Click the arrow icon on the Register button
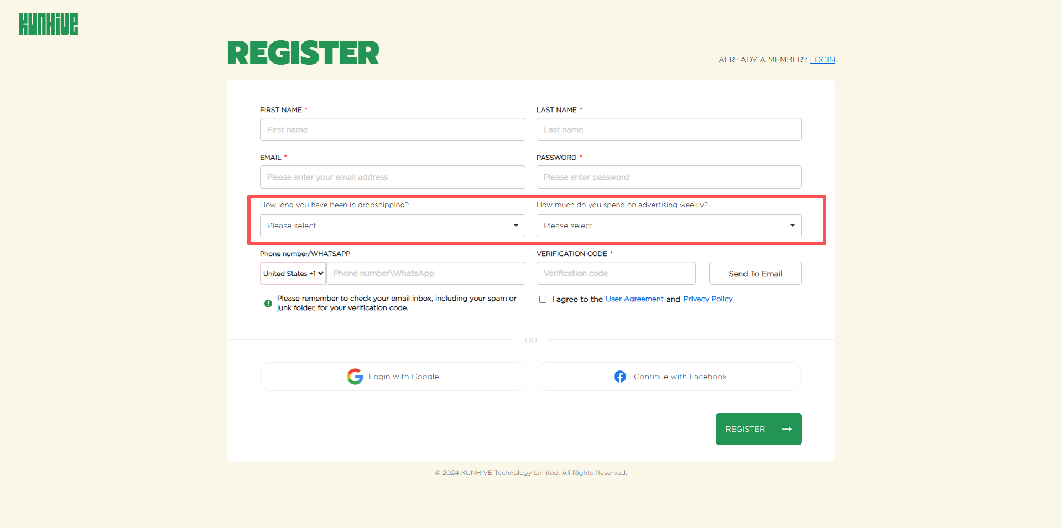 click(787, 429)
